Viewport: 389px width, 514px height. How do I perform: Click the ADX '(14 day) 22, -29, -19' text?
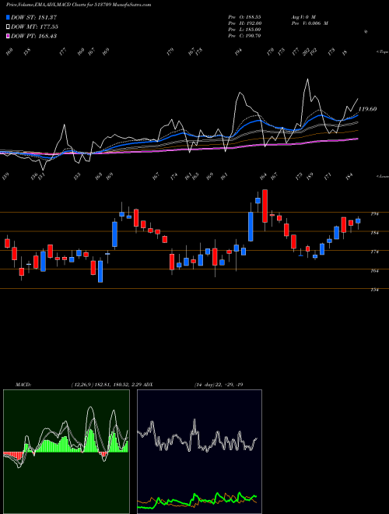click(x=219, y=385)
